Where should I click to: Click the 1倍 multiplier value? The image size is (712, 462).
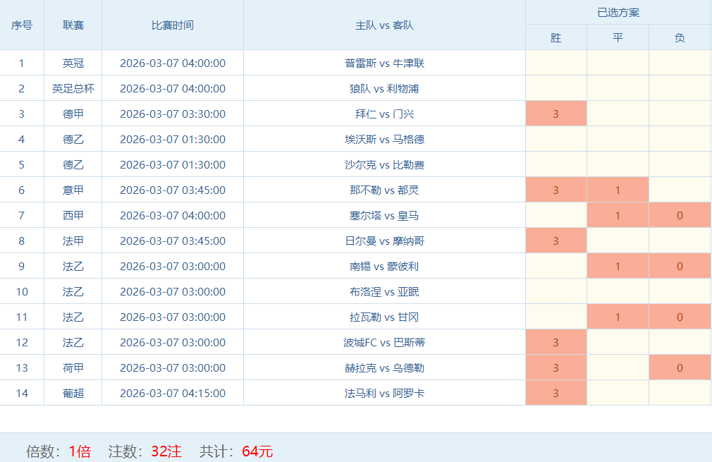point(80,451)
